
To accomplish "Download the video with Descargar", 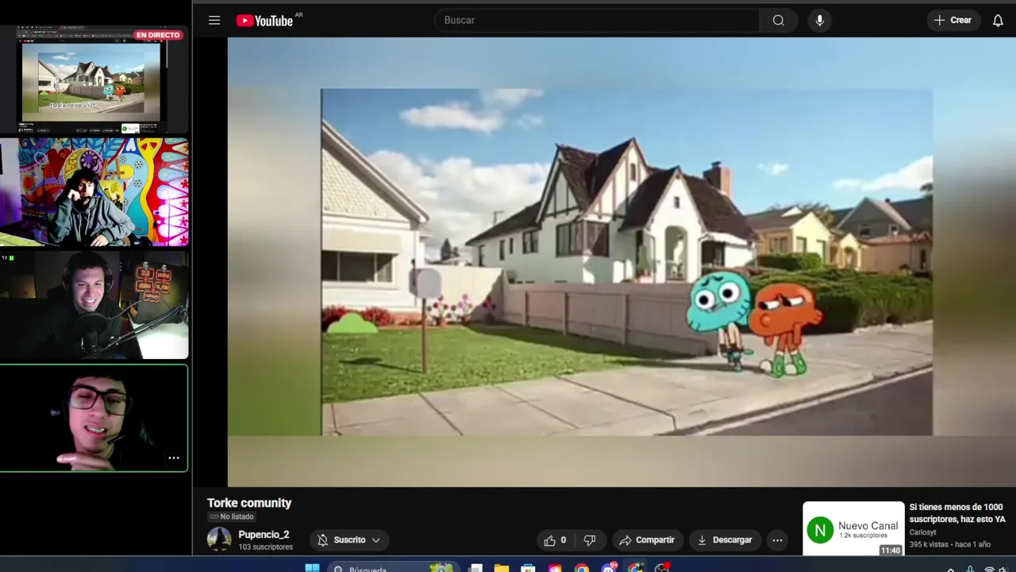I will point(725,540).
